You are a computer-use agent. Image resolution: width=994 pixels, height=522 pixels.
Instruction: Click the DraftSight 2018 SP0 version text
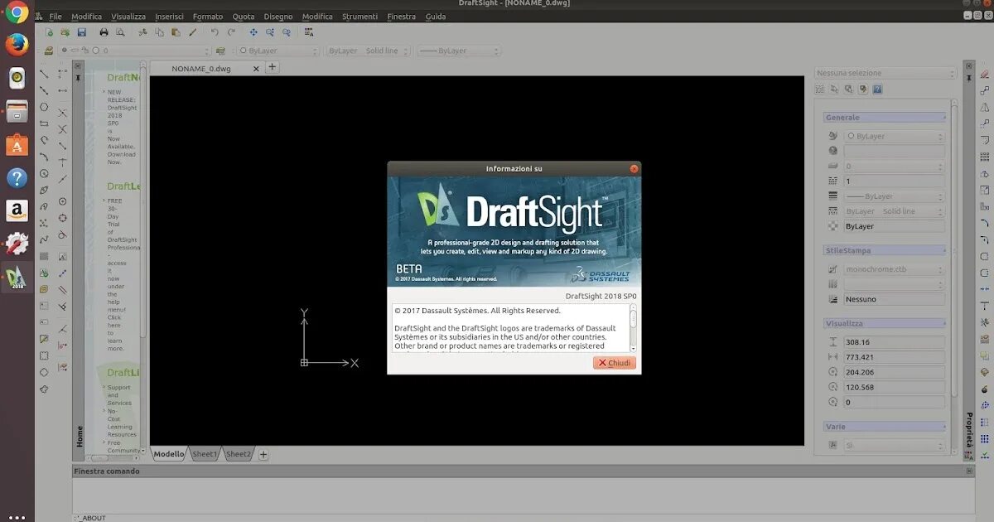(x=601, y=296)
